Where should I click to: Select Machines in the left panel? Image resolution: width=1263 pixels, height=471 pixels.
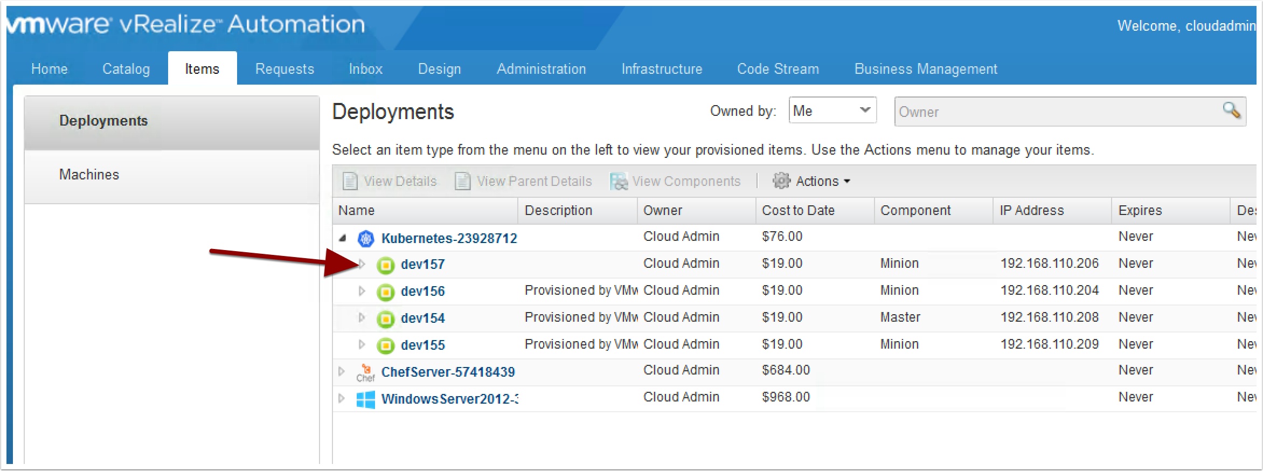[89, 175]
